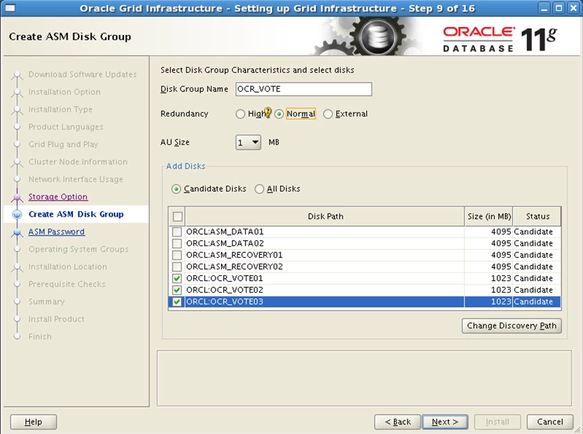Check the ORCL:ASM_DATA01 disk checkbox
The image size is (583, 434).
(x=177, y=232)
